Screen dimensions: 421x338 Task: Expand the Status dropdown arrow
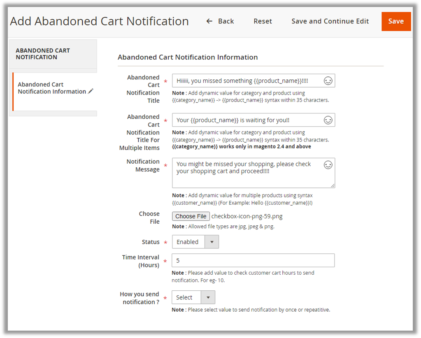click(x=212, y=242)
